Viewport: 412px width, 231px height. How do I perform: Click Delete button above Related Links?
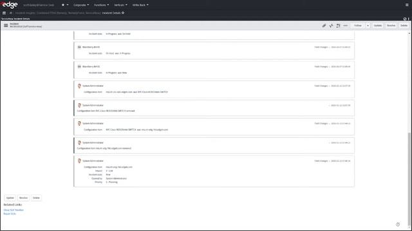coord(36,198)
